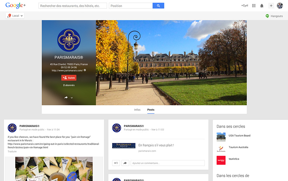288x181 pixels.
Task: Open PARISMARAIS author name on cheese post
Action: point(29,126)
